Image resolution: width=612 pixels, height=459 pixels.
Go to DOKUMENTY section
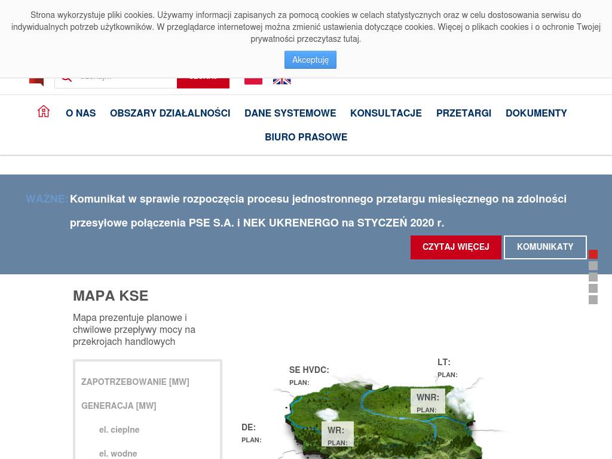coord(536,113)
